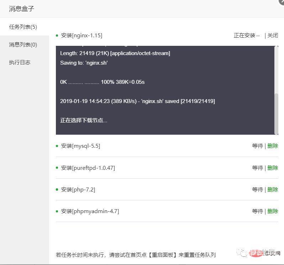Click 关闭 link on the nginx-1.15 task
Image resolution: width=284 pixels, height=265 pixels.
pyautogui.click(x=273, y=36)
